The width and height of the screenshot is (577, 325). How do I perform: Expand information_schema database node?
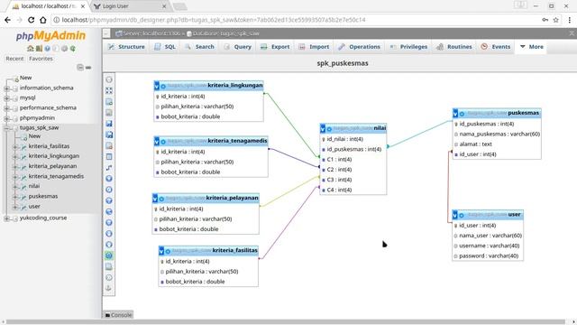6,88
